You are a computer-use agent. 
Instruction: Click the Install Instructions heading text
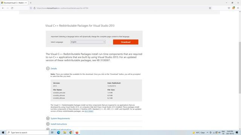(59, 124)
